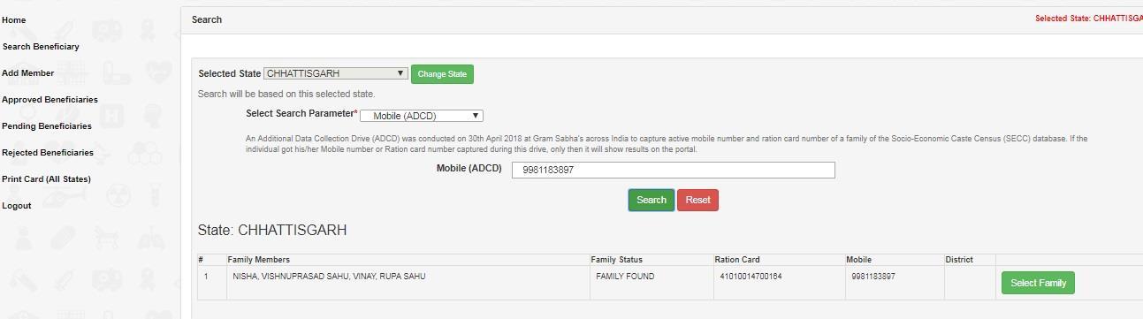Click the green Search button
The image size is (1143, 319).
[x=652, y=200]
